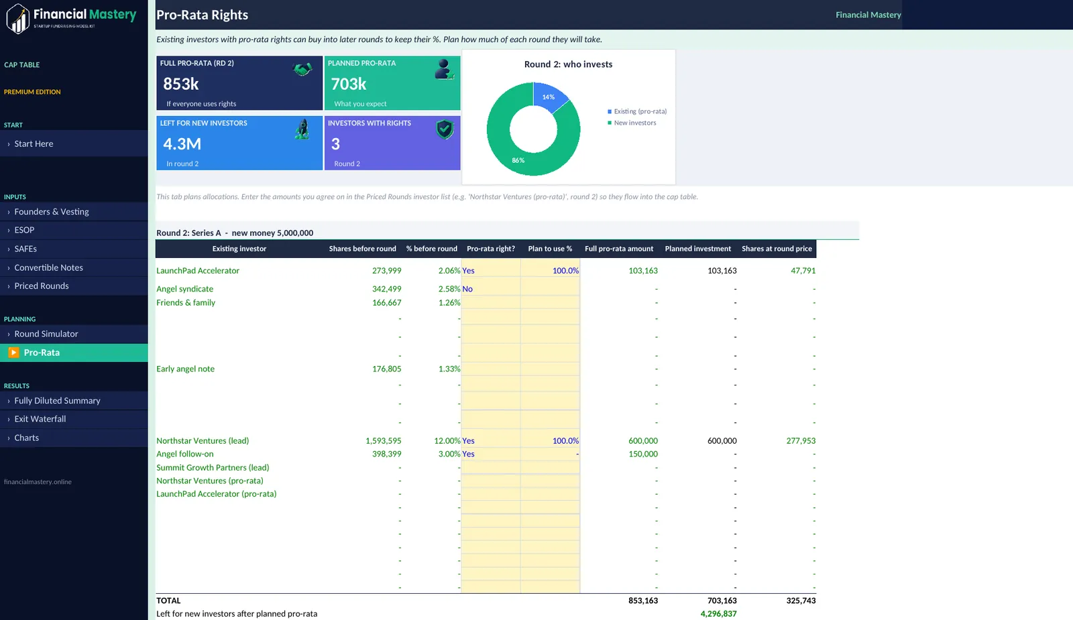Click the play icon beside Pro-Rata in sidebar
The width and height of the screenshot is (1073, 620).
(x=13, y=353)
